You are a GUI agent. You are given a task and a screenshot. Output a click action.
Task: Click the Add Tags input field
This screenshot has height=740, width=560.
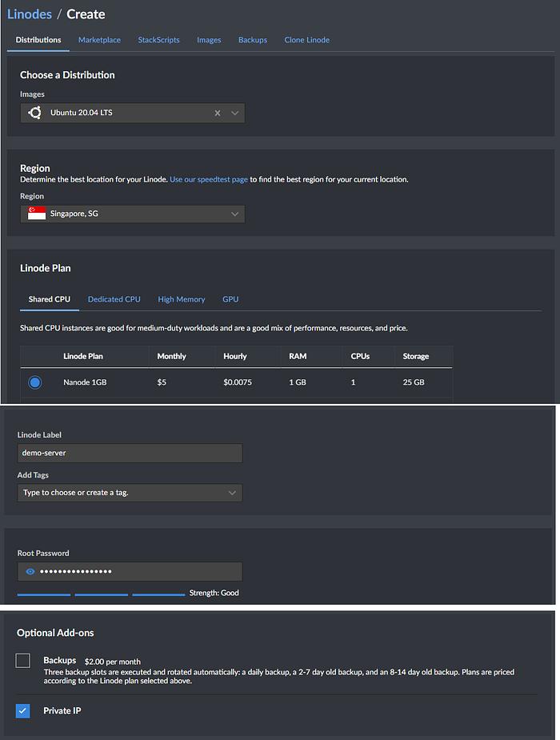(x=130, y=493)
